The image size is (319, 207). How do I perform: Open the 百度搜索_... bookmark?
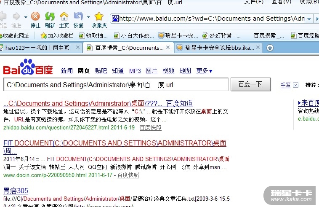[x=268, y=36]
